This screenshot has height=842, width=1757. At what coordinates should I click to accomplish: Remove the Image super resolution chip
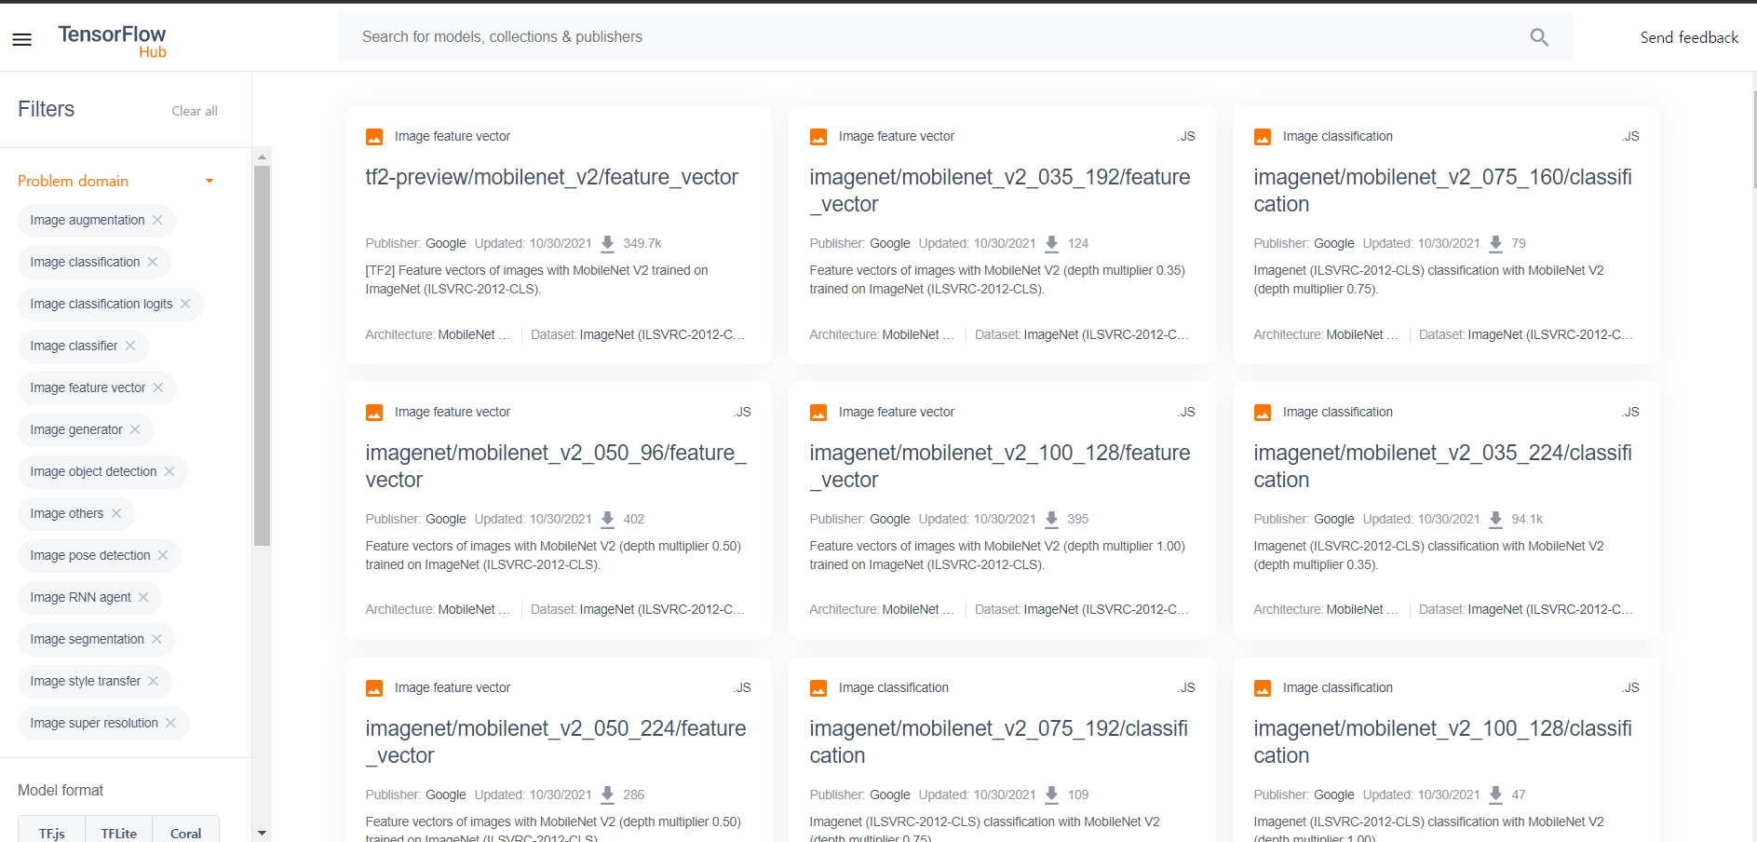(x=170, y=723)
